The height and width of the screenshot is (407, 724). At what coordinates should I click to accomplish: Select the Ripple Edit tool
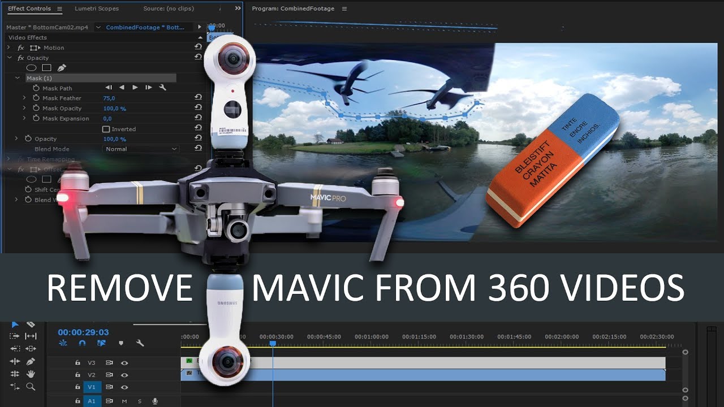coord(15,361)
